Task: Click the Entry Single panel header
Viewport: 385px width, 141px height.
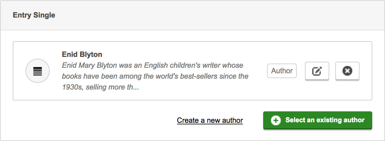Action: click(x=192, y=15)
